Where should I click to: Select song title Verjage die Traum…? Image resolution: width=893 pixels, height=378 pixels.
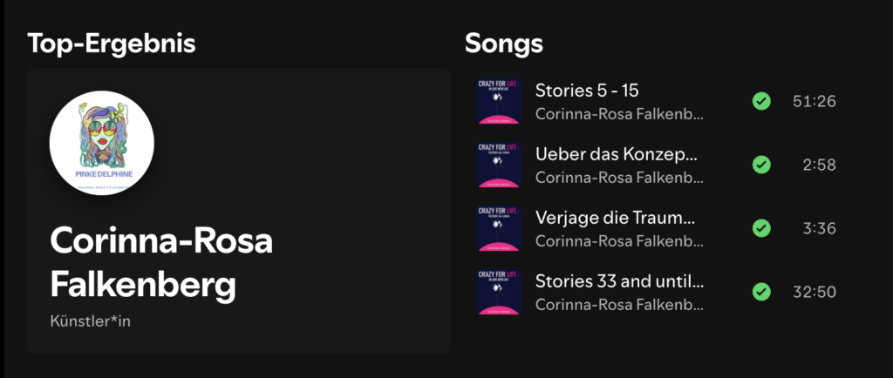(615, 218)
